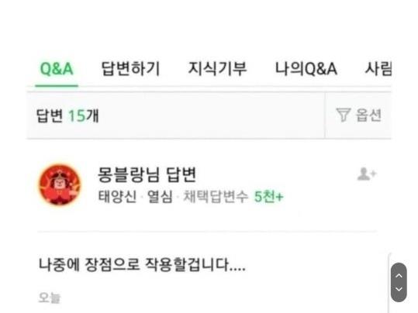Open 몽블랑's red profile avatar

click(60, 185)
